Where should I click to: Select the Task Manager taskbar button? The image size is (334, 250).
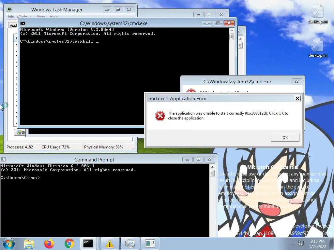130,243
